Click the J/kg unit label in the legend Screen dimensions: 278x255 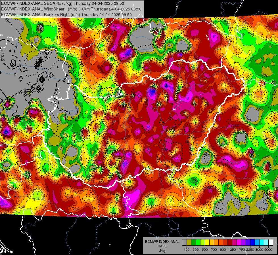pos(162,251)
